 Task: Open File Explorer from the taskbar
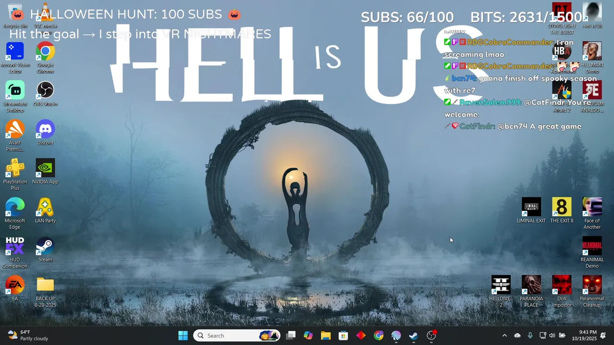click(326, 335)
